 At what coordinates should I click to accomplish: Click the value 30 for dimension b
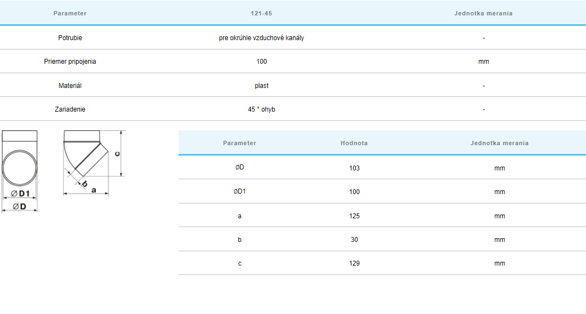coord(354,240)
